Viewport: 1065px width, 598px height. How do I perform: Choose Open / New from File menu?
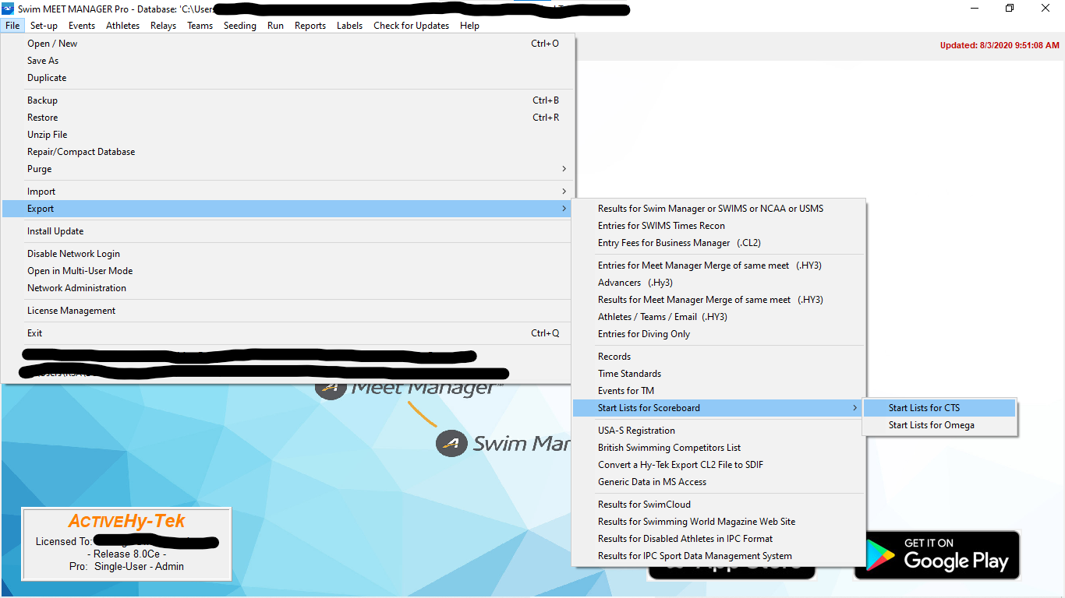288,44
